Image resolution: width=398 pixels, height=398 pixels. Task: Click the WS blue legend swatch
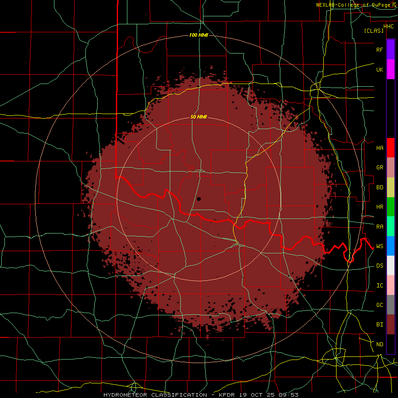(x=390, y=246)
